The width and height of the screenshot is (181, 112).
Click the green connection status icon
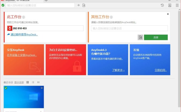[3, 5]
